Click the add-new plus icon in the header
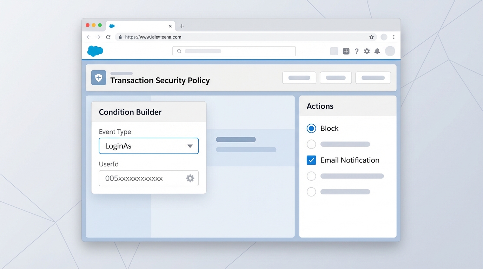Viewport: 483px width, 269px height. [x=346, y=51]
